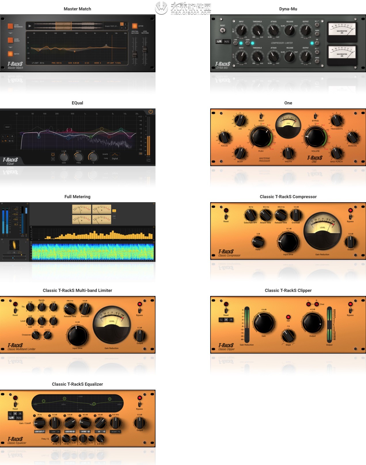Select reference slot 2 in Master Match
Viewport: 366px width, 465px height.
[125, 24]
